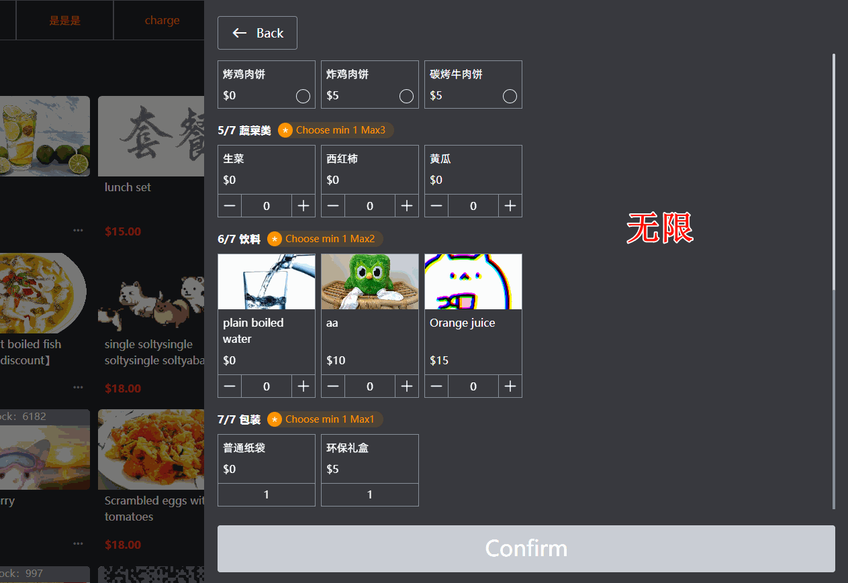Viewport: 848px width, 583px height.
Task: Pick the 环保礼盒 packaging option
Action: pos(370,470)
